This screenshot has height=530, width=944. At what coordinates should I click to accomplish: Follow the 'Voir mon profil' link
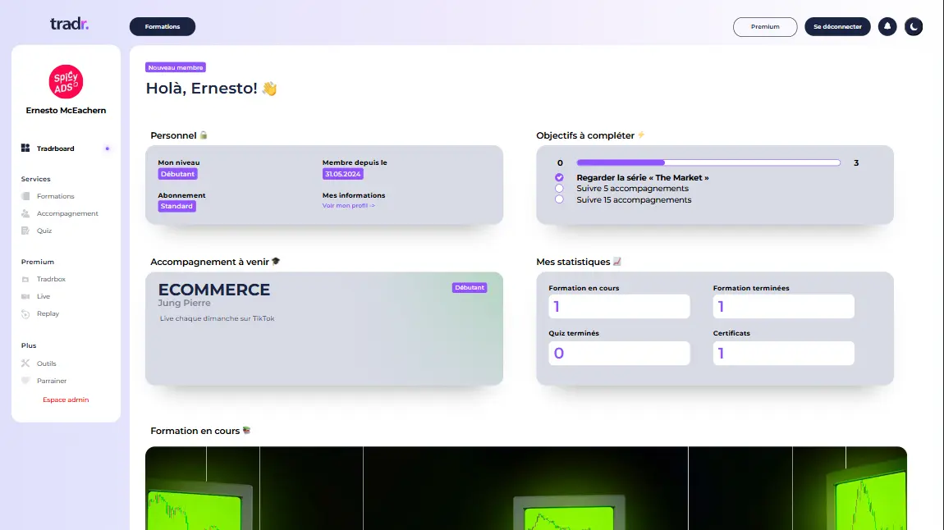coord(348,206)
